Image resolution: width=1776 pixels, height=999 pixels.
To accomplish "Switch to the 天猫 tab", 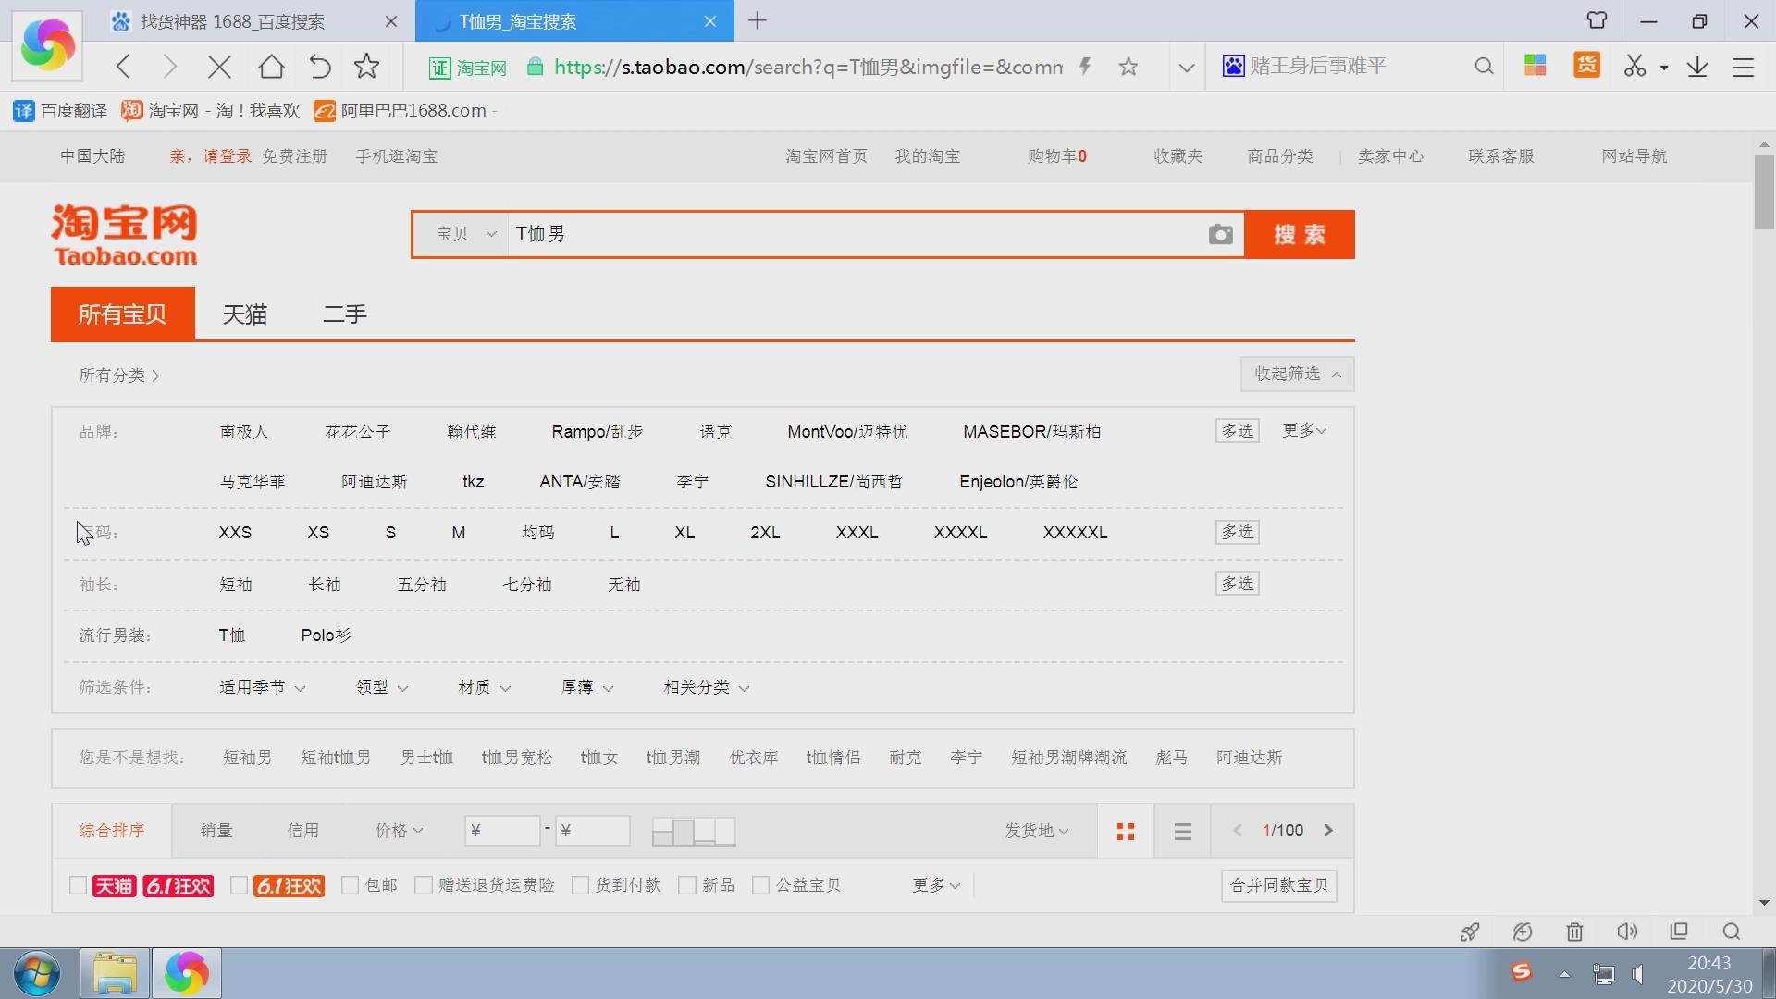I will (x=245, y=314).
